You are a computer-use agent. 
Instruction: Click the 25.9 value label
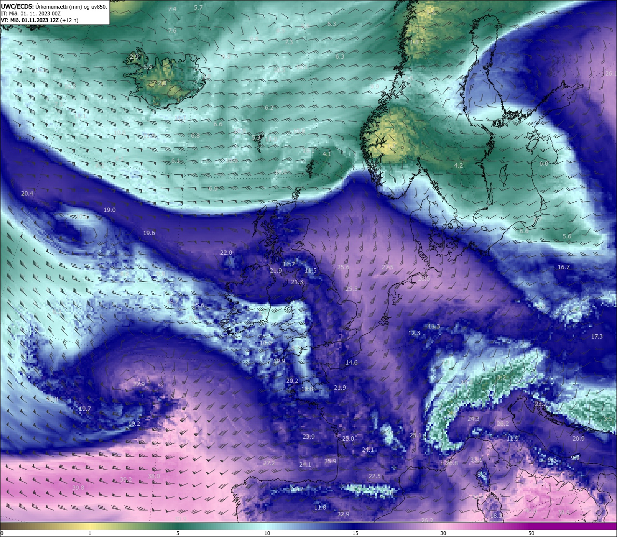pyautogui.click(x=330, y=461)
